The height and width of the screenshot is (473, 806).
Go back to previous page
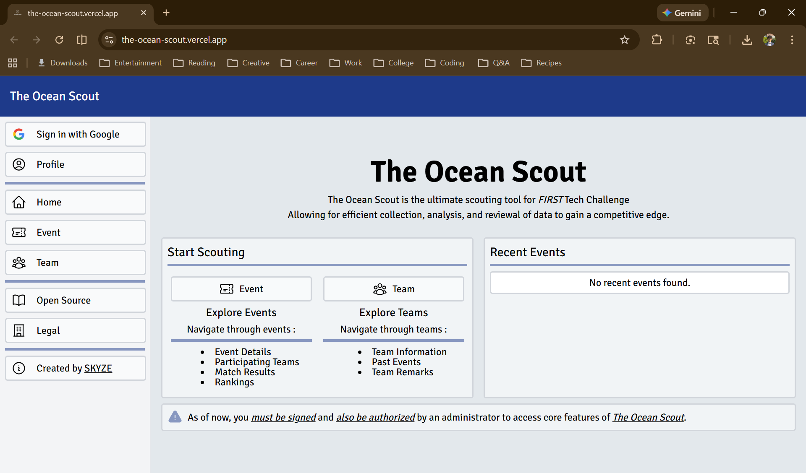pyautogui.click(x=14, y=40)
